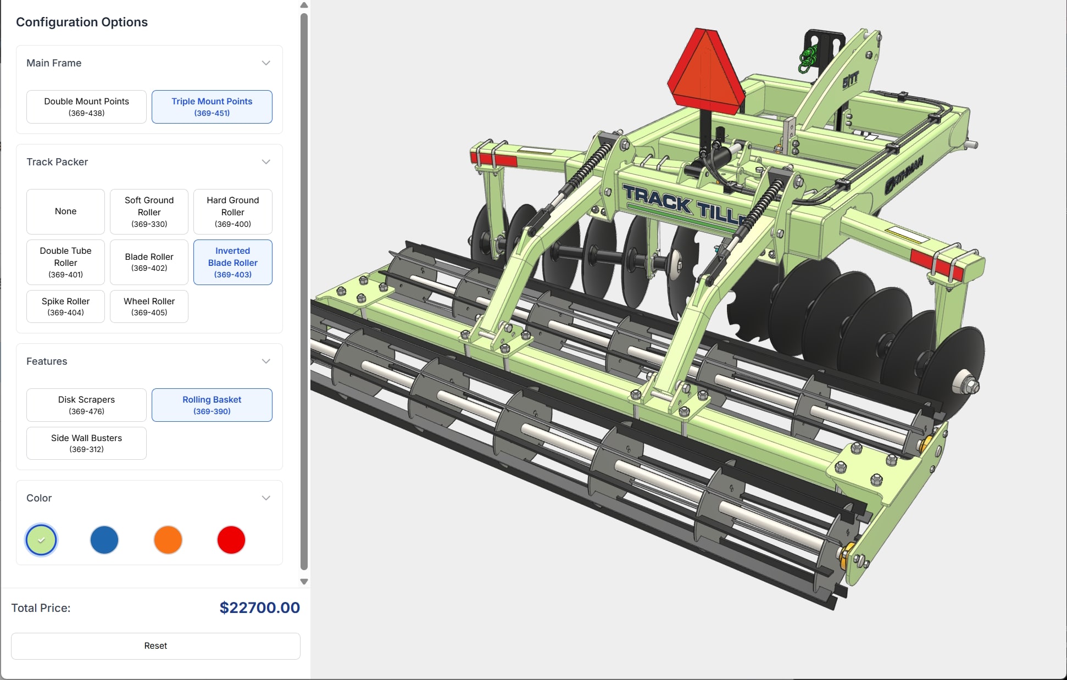The height and width of the screenshot is (680, 1067).
Task: Pick the blue color swatch
Action: (x=104, y=540)
